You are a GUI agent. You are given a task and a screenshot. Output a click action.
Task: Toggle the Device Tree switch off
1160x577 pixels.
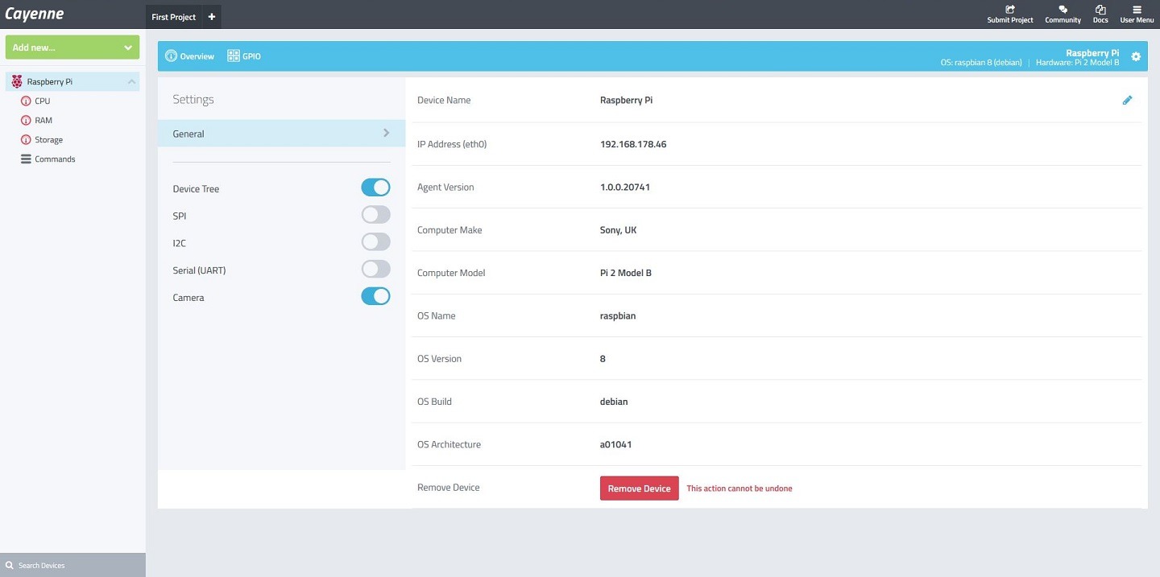click(375, 188)
